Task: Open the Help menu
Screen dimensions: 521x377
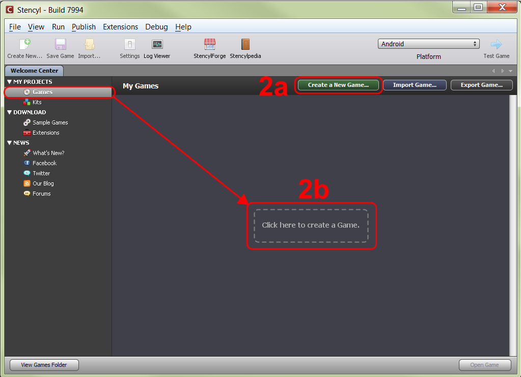Action: 183,27
